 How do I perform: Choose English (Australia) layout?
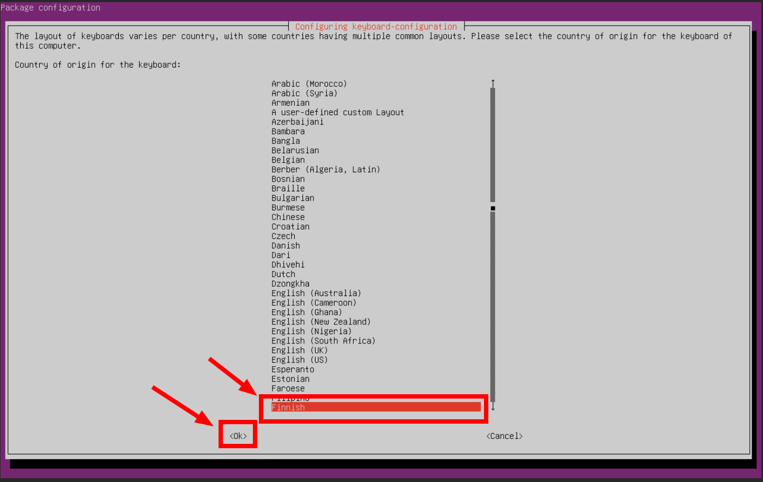coord(316,293)
